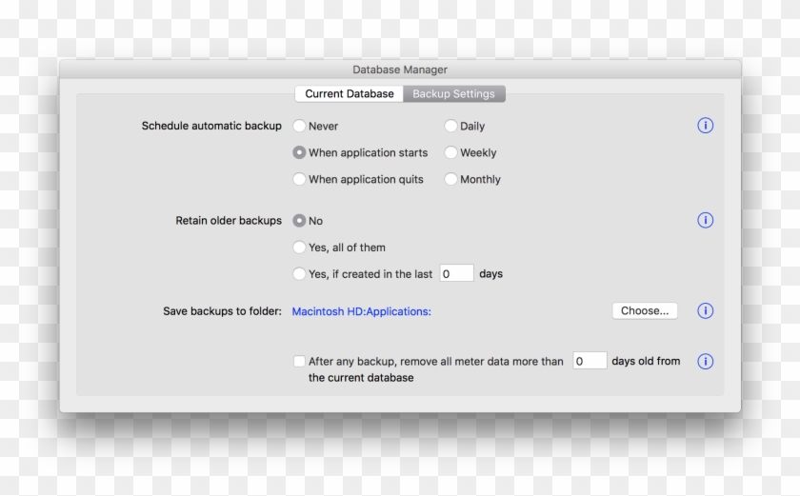Image resolution: width=800 pixels, height=496 pixels.
Task: Click info icon for Retain older backups row
Action: click(x=706, y=221)
